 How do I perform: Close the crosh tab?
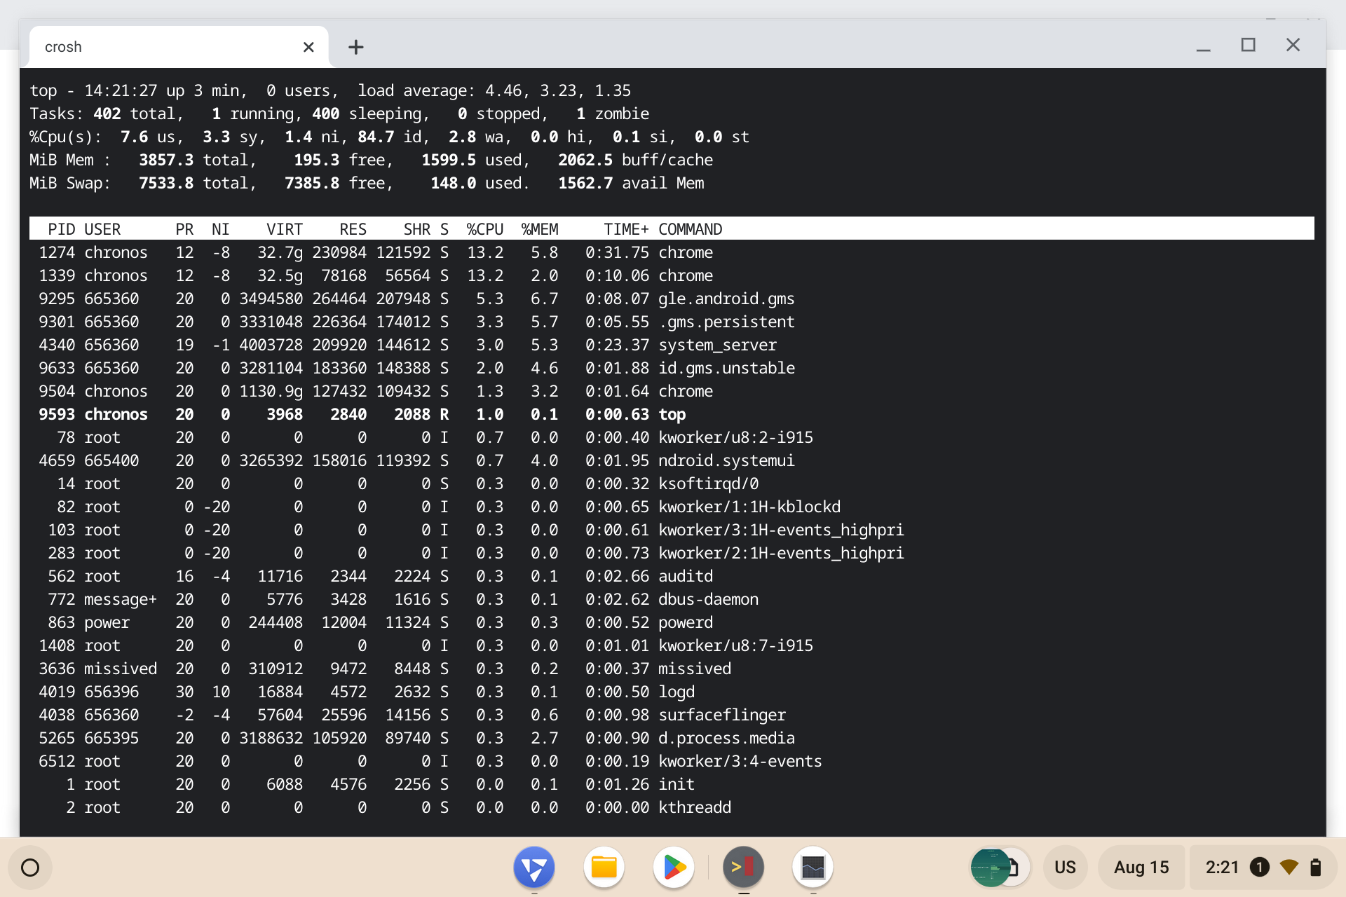[x=308, y=47]
